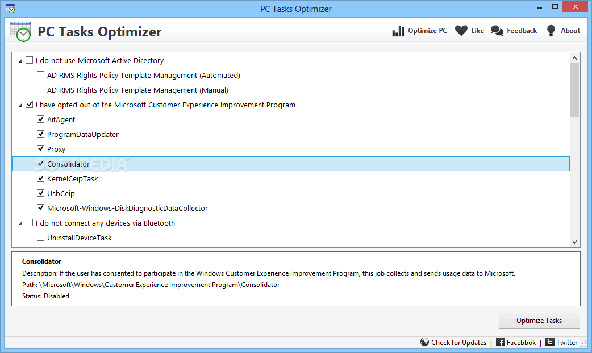Uncheck the KernelCeipTask checkbox
Image resolution: width=592 pixels, height=353 pixels.
40,178
